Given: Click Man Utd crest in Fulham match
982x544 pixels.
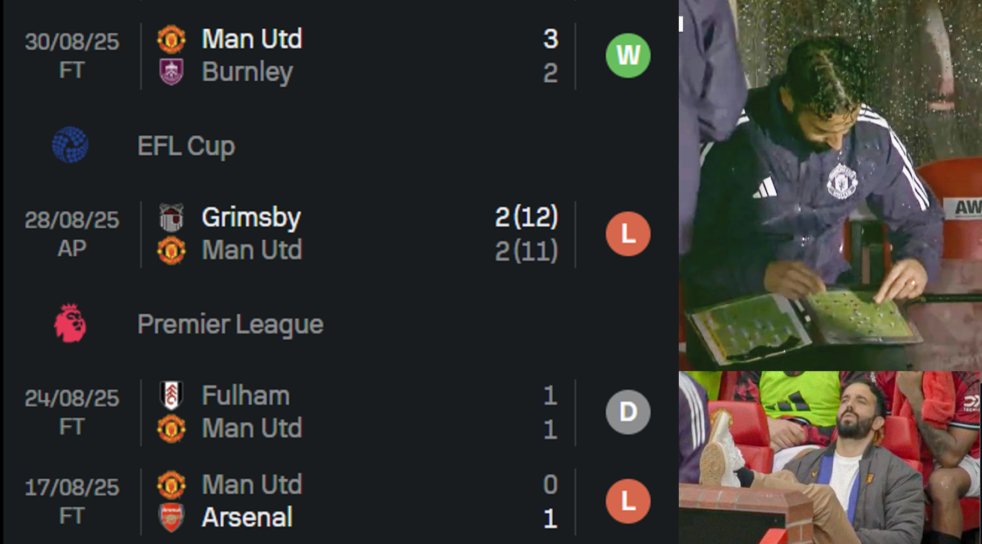Looking at the screenshot, I should pos(171,429).
